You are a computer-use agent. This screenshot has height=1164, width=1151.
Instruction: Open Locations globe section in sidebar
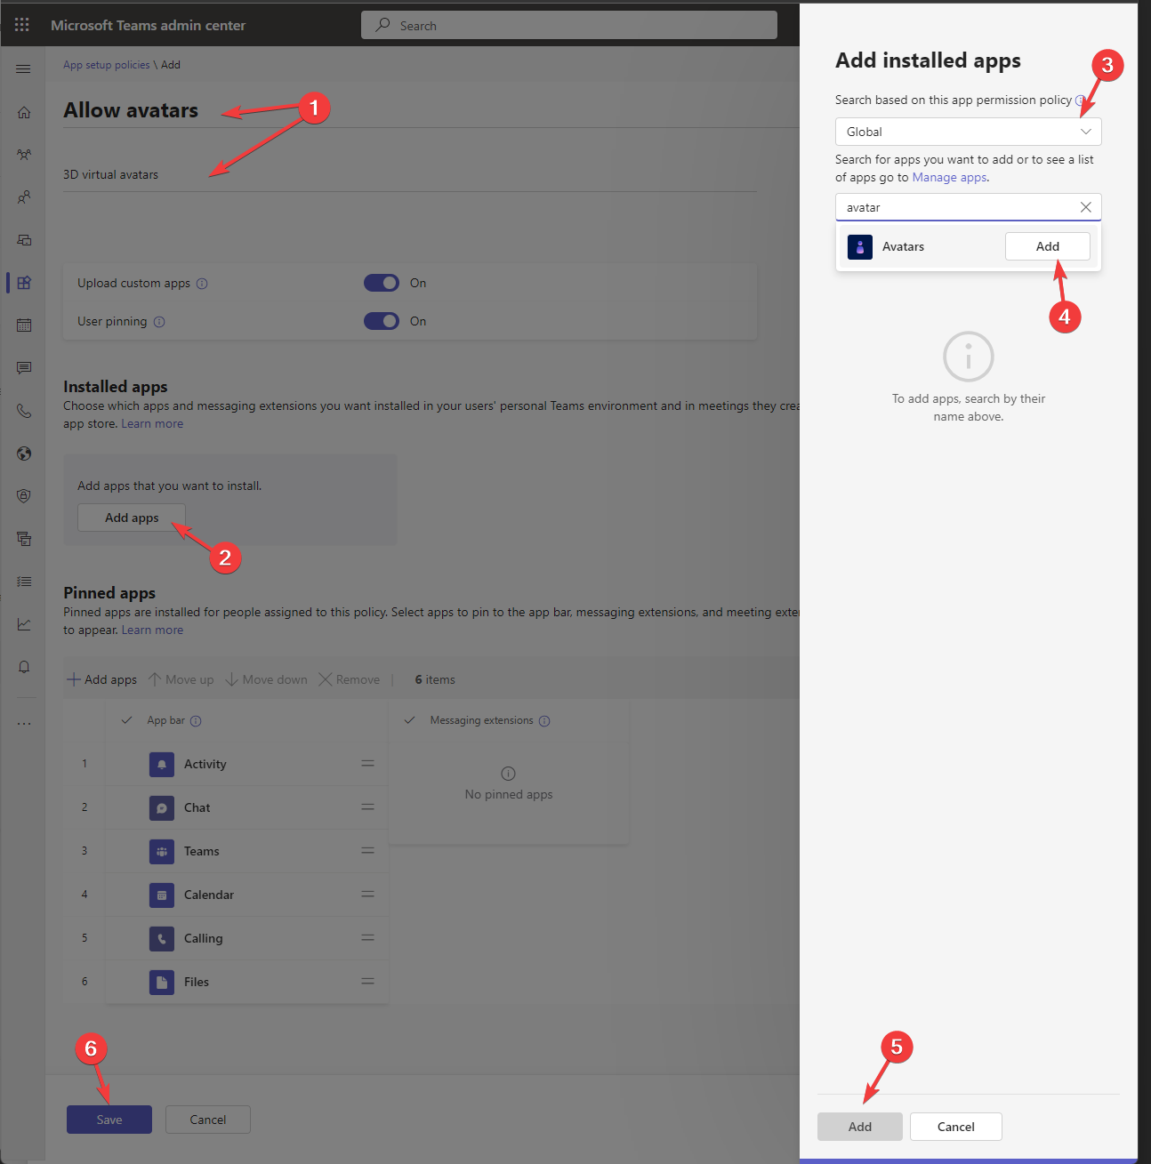[x=24, y=454]
